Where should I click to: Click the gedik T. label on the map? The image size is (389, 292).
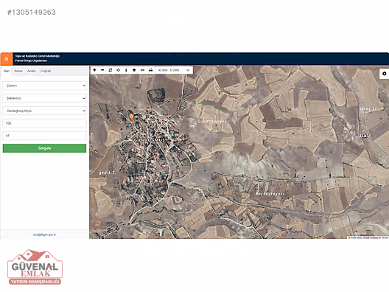108,173
